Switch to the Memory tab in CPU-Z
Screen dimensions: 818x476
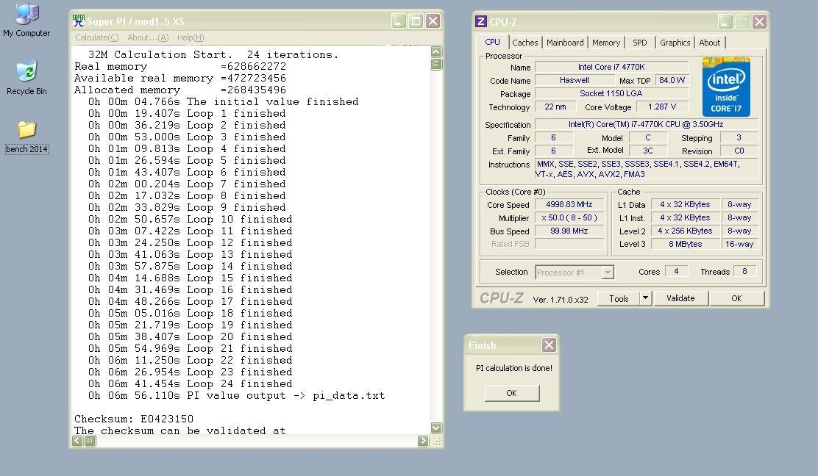(606, 43)
